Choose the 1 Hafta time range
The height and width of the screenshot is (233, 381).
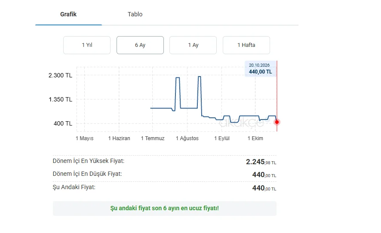(x=246, y=45)
